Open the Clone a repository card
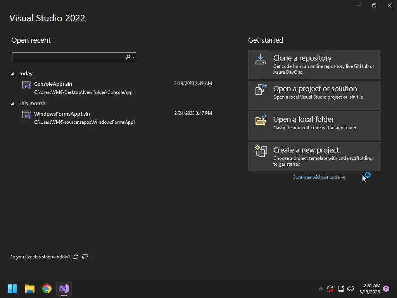 coord(314,65)
